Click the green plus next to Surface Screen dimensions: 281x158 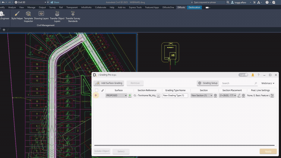coord(130,96)
